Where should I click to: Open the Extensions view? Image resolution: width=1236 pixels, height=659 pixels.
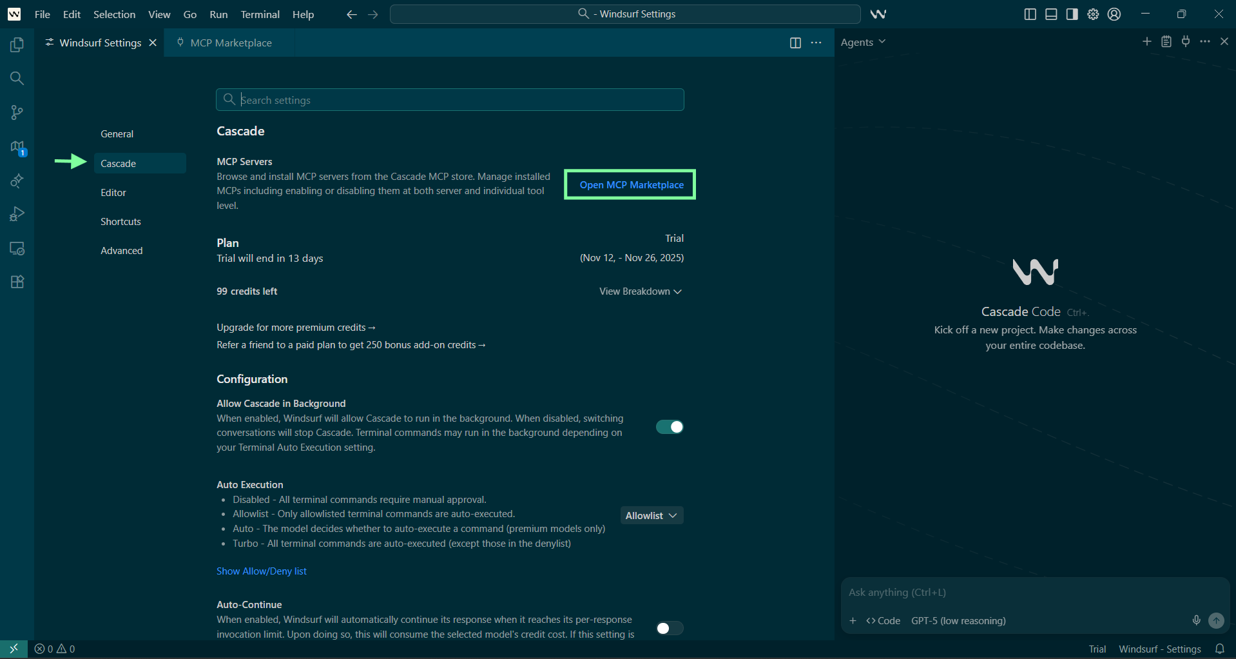[17, 282]
